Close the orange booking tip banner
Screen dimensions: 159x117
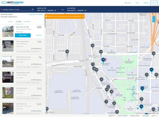[x=83, y=16]
